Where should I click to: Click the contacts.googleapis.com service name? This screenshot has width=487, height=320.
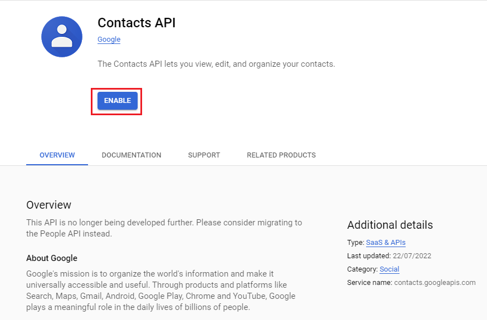click(435, 283)
